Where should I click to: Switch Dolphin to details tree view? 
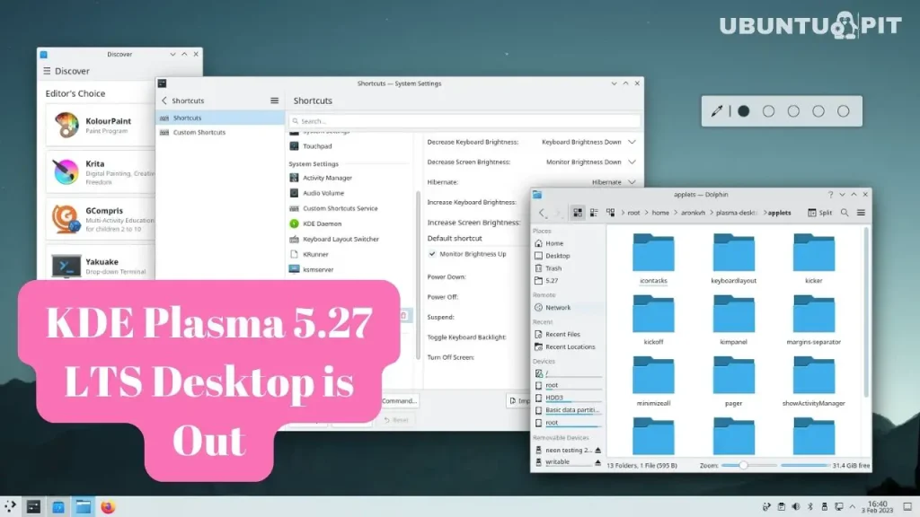tap(610, 213)
